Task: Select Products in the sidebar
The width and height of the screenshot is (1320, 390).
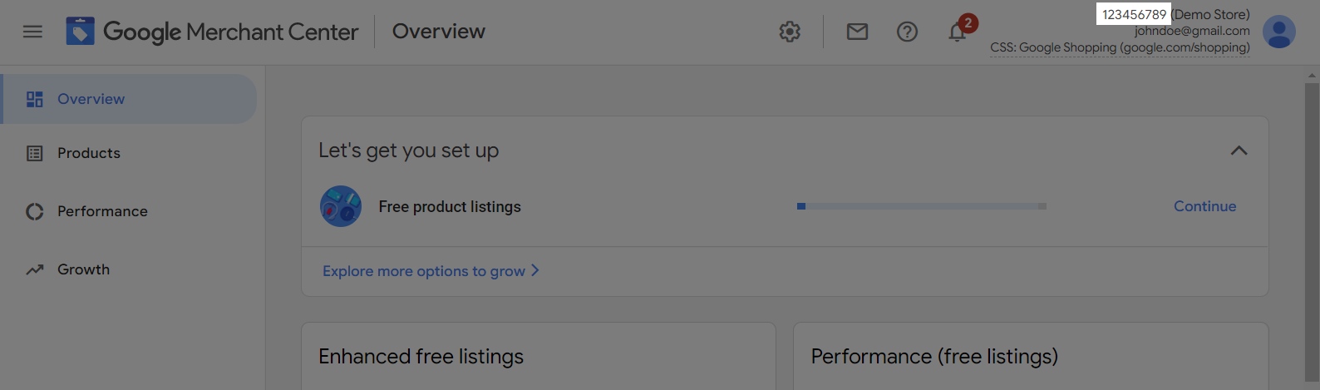Action: coord(129,153)
